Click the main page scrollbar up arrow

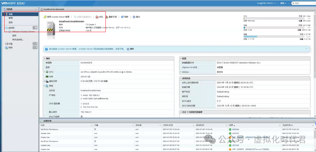pyautogui.click(x=315, y=13)
